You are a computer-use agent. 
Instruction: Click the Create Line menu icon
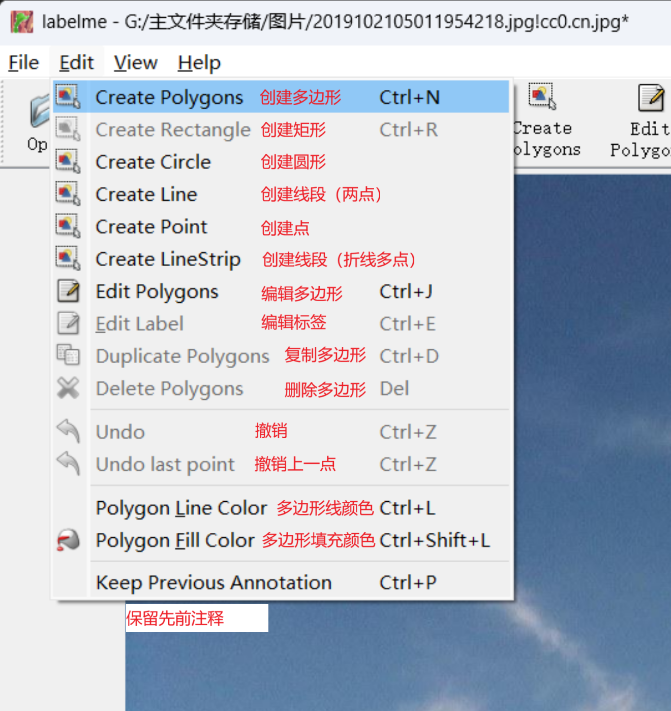68,194
